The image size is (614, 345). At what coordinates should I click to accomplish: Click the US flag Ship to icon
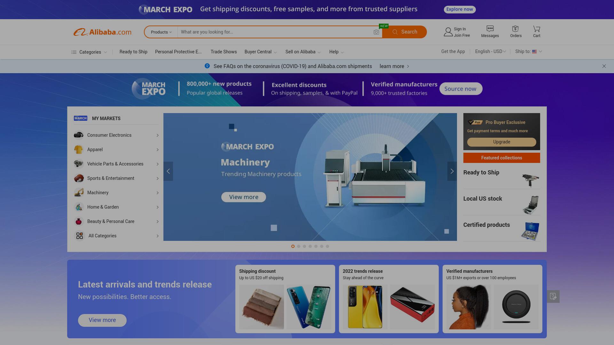(x=534, y=51)
